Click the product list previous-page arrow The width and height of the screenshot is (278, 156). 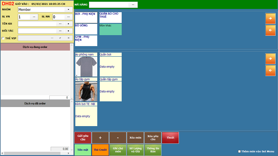pos(270,71)
